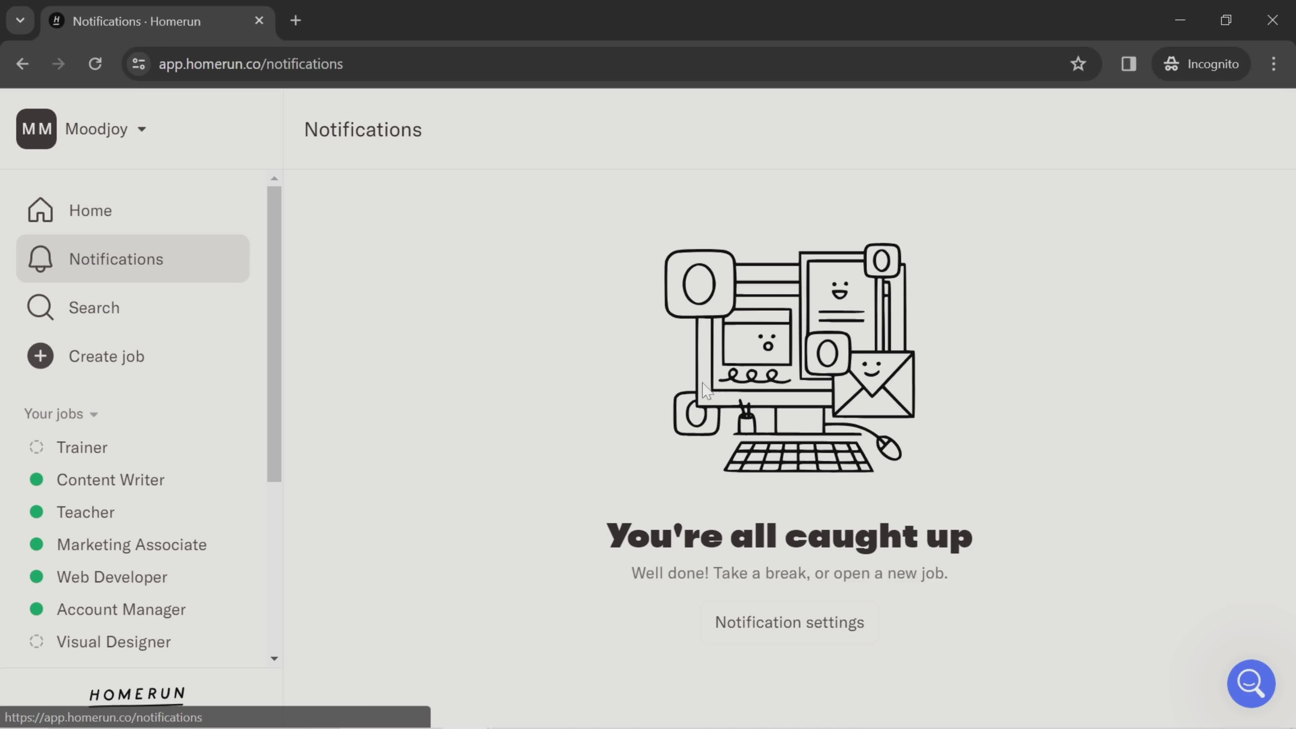The image size is (1296, 729).
Task: Click the green dot beside Account Manager
Action: click(36, 609)
